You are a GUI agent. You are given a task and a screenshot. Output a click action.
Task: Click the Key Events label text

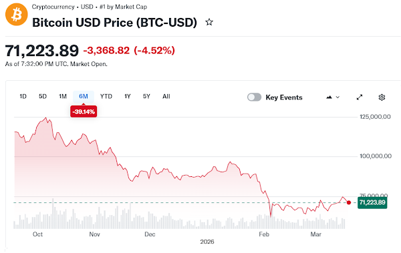(x=284, y=97)
